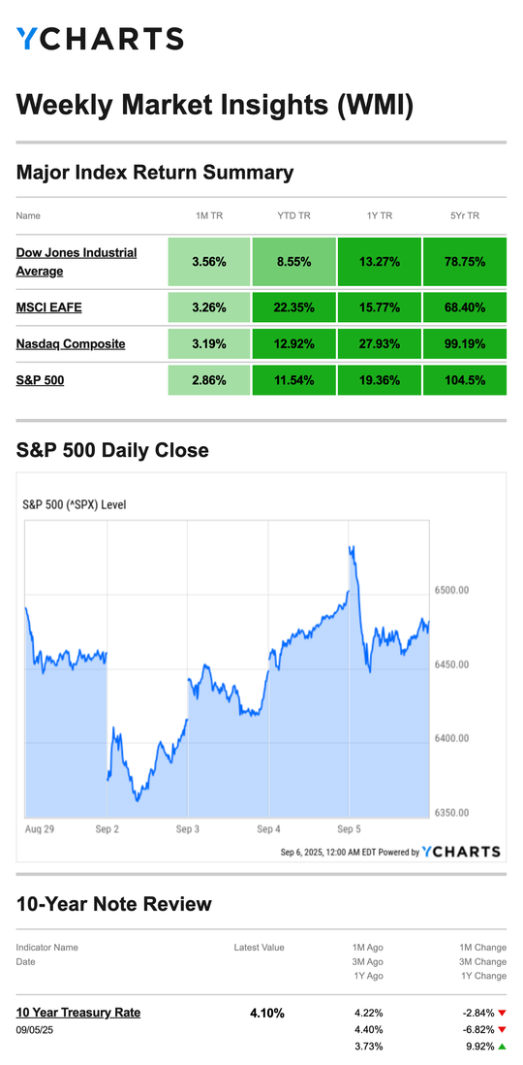Click the Dow Jones 1M TR 3.56% cell
This screenshot has width=523, height=1065.
209,262
